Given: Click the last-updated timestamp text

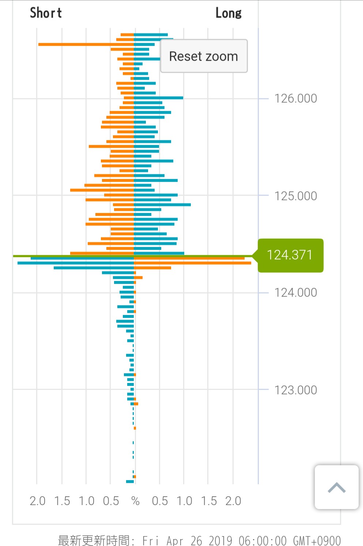Looking at the screenshot, I should pyautogui.click(x=199, y=540).
